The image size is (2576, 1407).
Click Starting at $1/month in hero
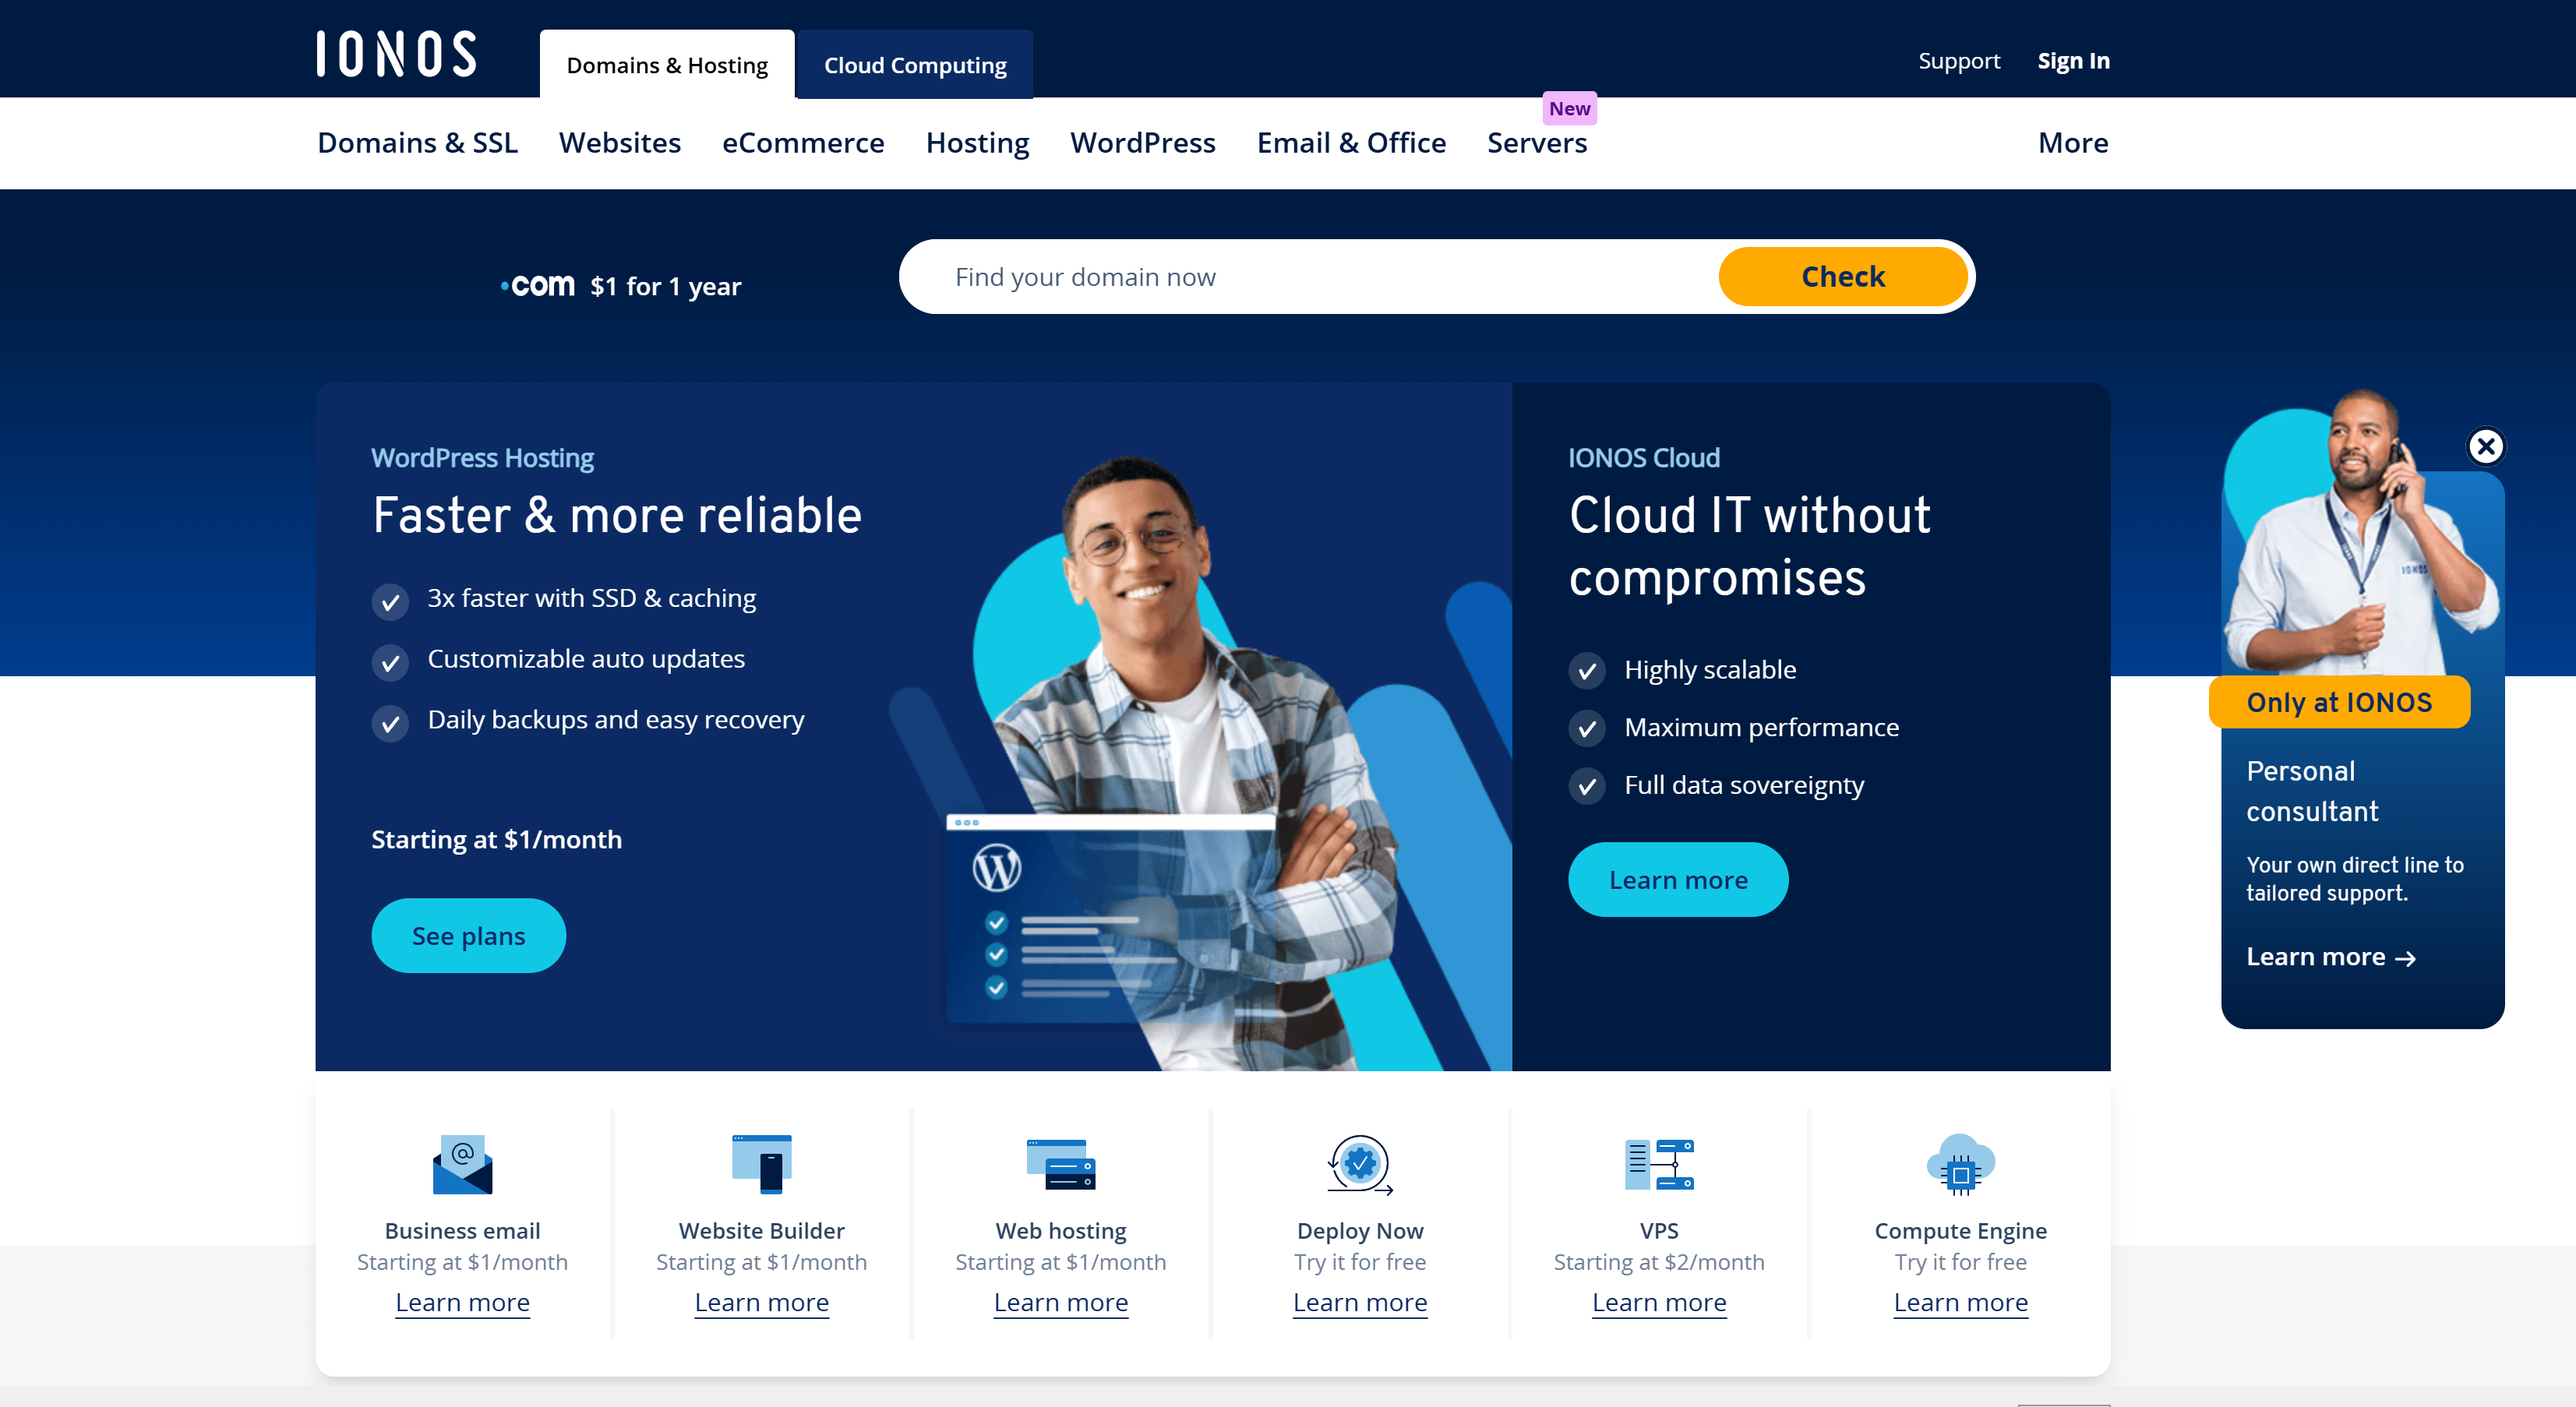coord(496,840)
